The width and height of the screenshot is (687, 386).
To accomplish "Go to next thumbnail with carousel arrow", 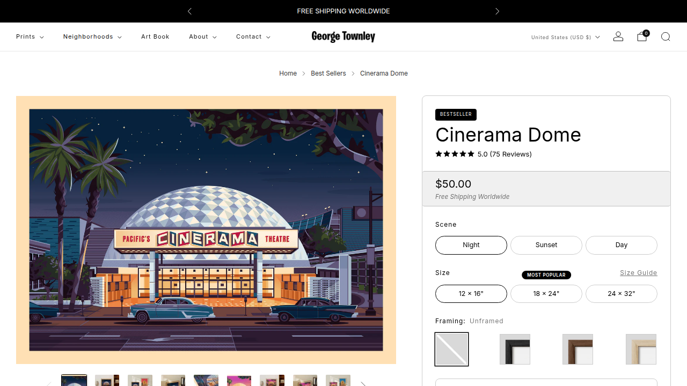I will (x=363, y=383).
